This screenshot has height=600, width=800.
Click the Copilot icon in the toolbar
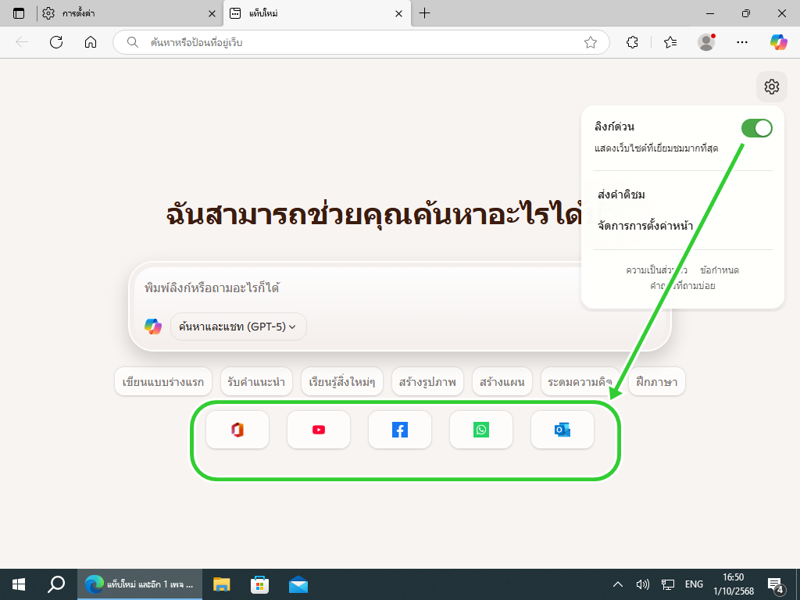[x=778, y=42]
